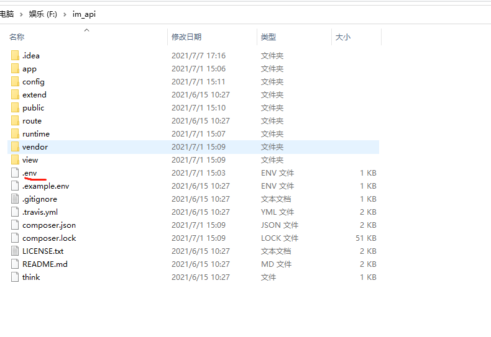Select the runtime folder name
This screenshot has height=337, width=491.
point(36,134)
